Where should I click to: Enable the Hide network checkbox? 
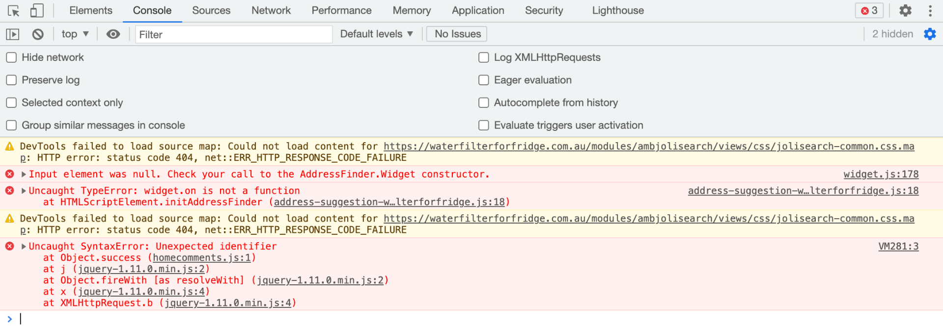[x=11, y=58]
